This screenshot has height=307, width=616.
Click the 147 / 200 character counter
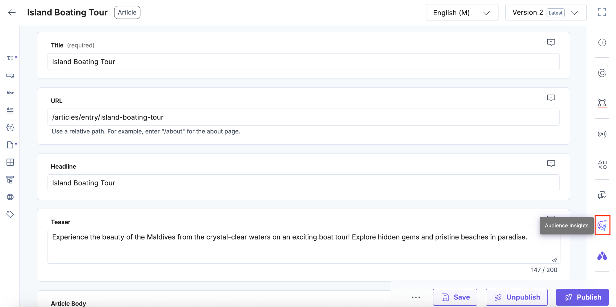coord(544,270)
